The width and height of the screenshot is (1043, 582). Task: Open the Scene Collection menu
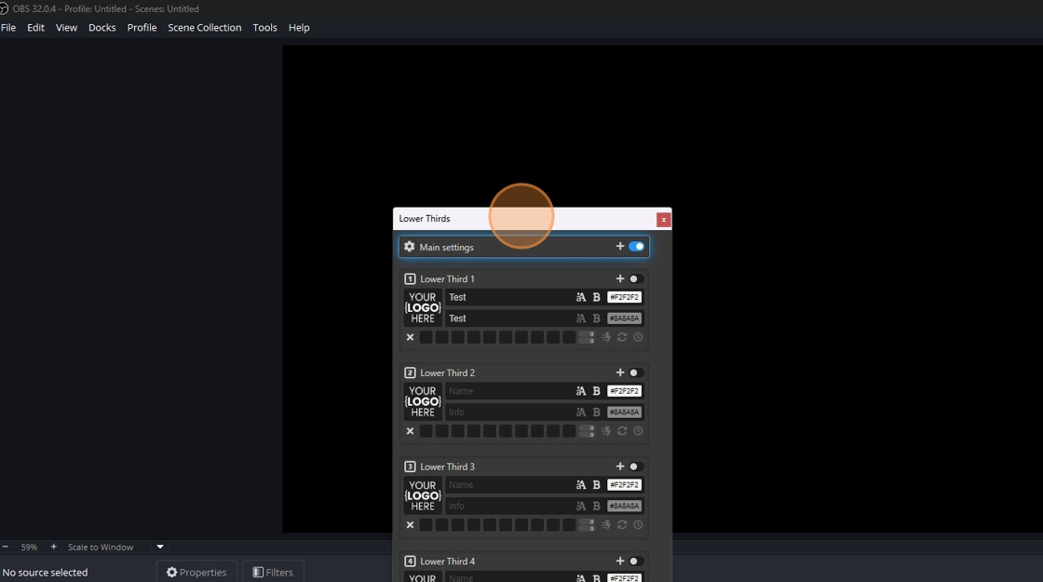[204, 27]
